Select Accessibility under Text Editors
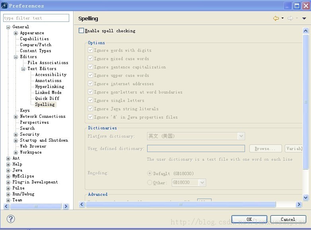The image size is (311, 230). tap(51, 74)
